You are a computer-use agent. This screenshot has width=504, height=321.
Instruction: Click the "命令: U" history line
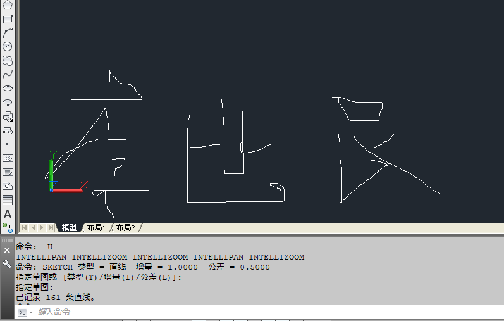[x=34, y=247]
